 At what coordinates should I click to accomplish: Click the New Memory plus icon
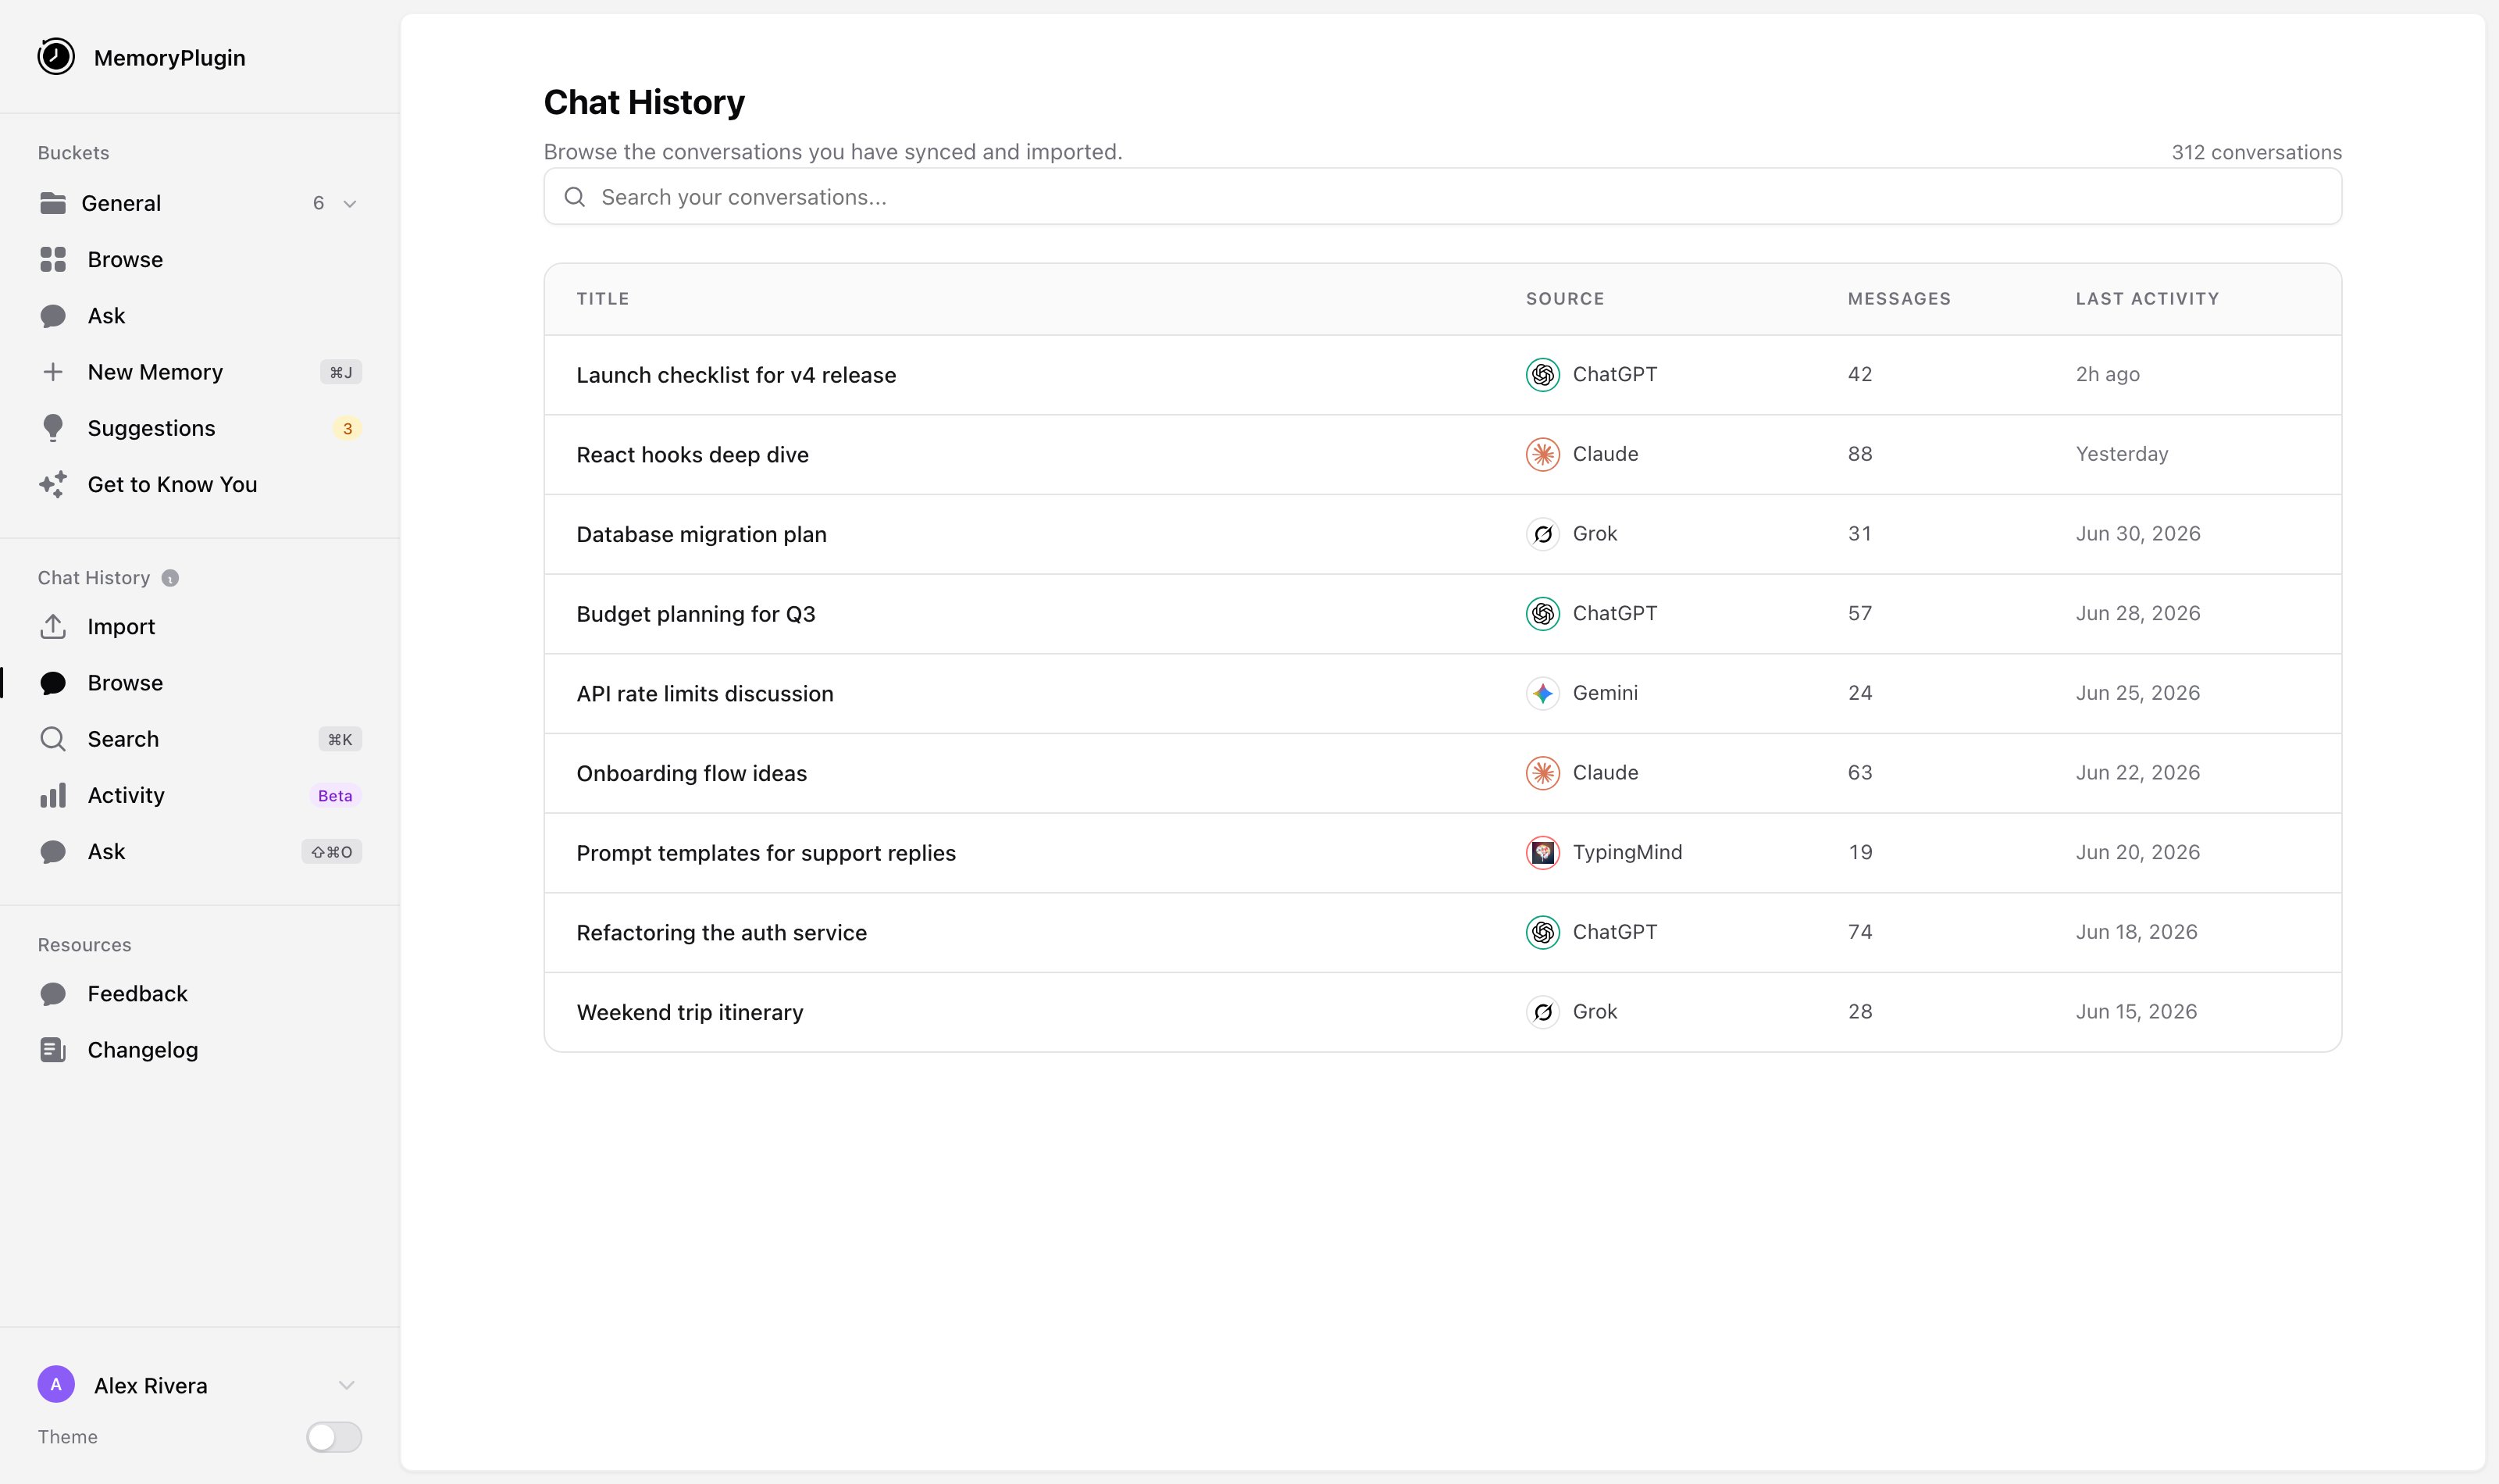[x=53, y=372]
